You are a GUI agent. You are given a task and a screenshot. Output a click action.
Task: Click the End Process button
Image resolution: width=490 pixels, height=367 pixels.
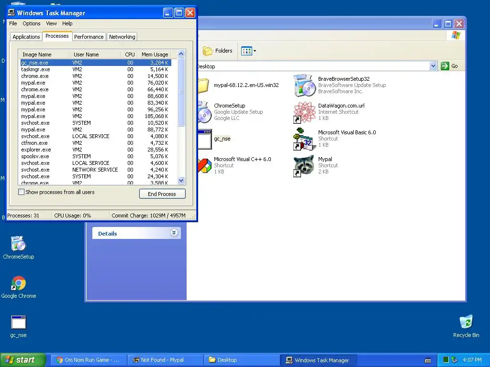[162, 194]
